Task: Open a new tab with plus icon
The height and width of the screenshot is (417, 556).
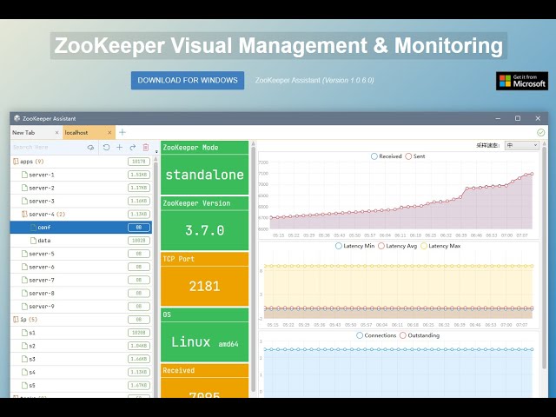Action: click(x=122, y=132)
